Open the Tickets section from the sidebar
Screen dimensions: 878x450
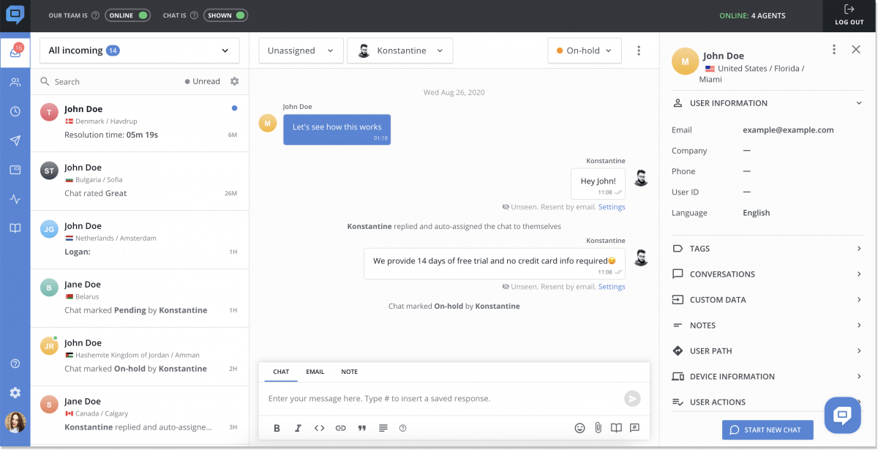point(15,169)
